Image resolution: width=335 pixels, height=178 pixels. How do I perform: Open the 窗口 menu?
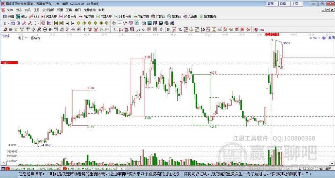click(78, 10)
